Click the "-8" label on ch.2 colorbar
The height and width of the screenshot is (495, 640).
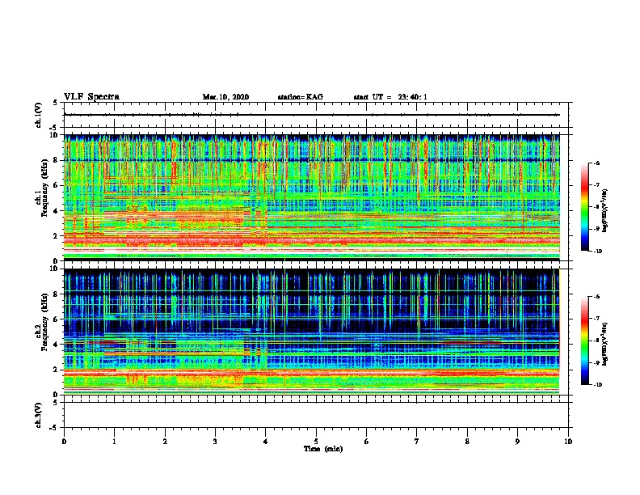pyautogui.click(x=596, y=341)
